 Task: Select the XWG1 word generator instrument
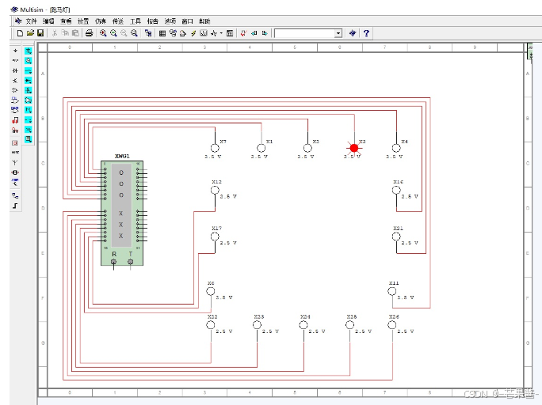[x=122, y=214]
